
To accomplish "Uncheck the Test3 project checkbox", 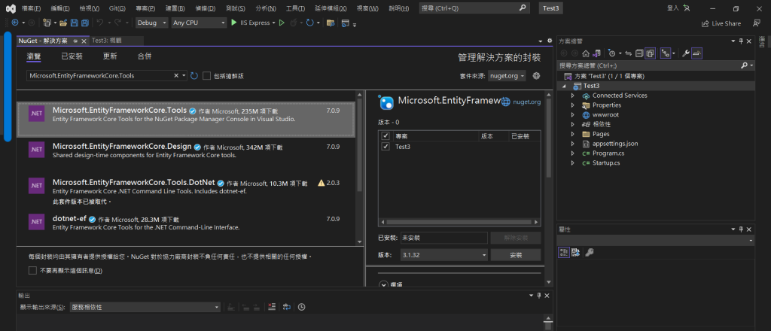I will [385, 147].
